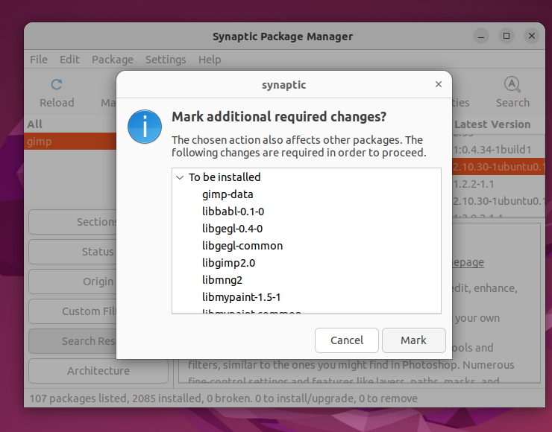Open the Settings menu
Image resolution: width=552 pixels, height=432 pixels.
tap(166, 60)
